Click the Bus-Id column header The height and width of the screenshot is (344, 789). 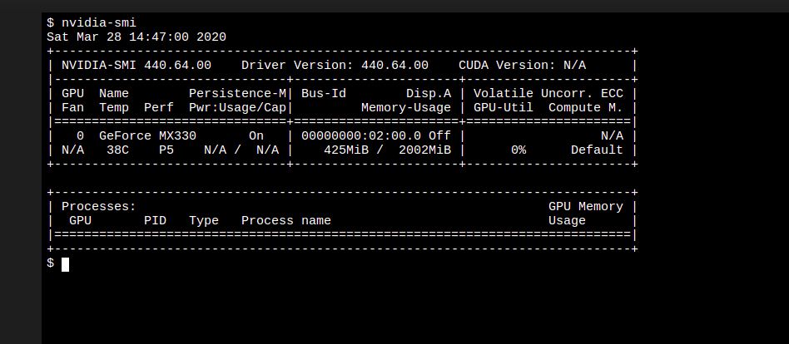[324, 93]
